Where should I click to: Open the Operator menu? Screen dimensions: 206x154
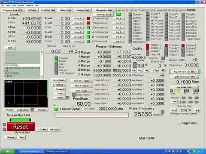pyautogui.click(x=29, y=5)
